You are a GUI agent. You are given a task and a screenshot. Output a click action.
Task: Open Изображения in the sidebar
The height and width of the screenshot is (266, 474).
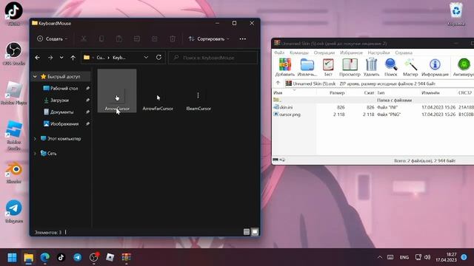point(64,123)
